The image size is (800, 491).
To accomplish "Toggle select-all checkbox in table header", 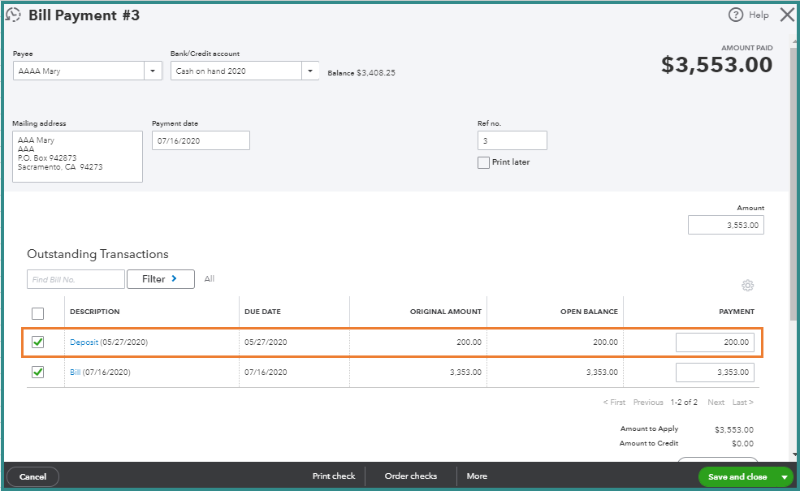I will point(37,313).
